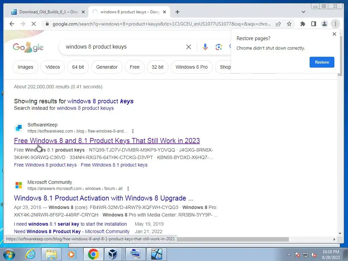Screen dimensions: 348x261
Task: Click the volume muted tray icon
Action: pyautogui.click(x=314, y=255)
